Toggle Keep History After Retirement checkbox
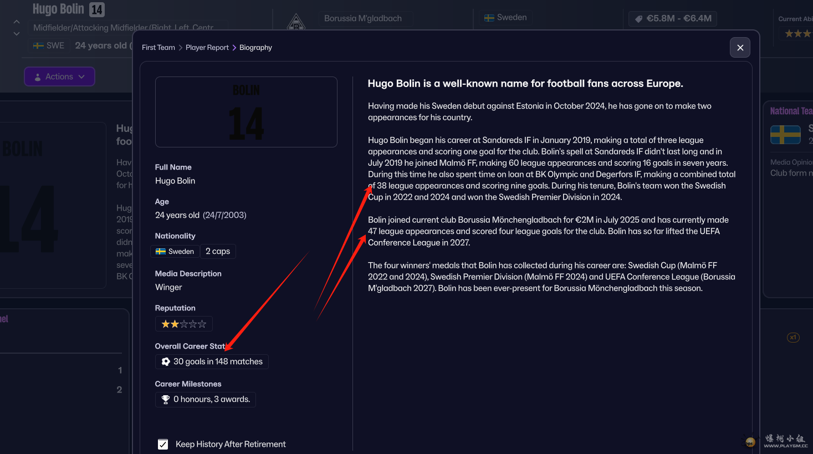Viewport: 813px width, 454px height. click(163, 444)
